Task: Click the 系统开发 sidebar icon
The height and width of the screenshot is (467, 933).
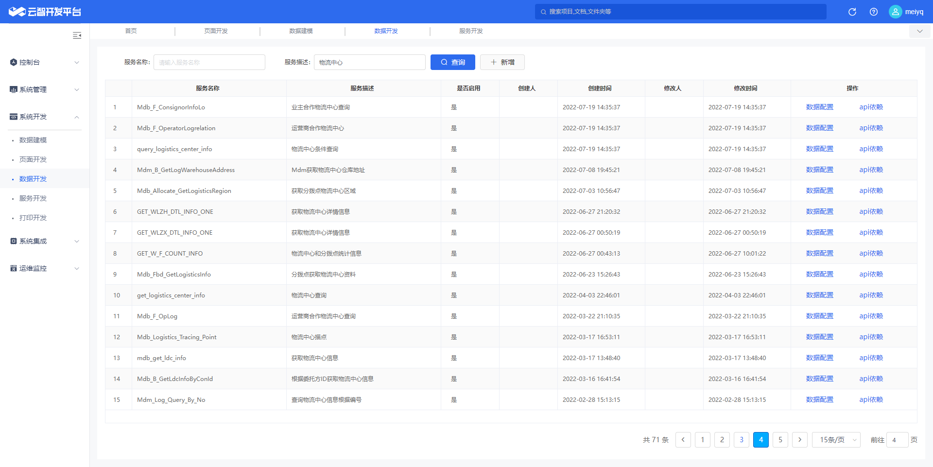Action: (x=14, y=117)
